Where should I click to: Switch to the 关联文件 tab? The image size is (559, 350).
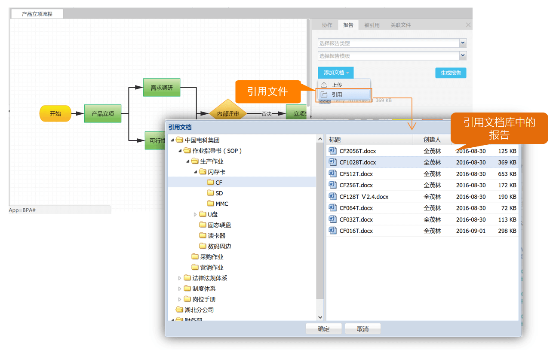coord(400,25)
